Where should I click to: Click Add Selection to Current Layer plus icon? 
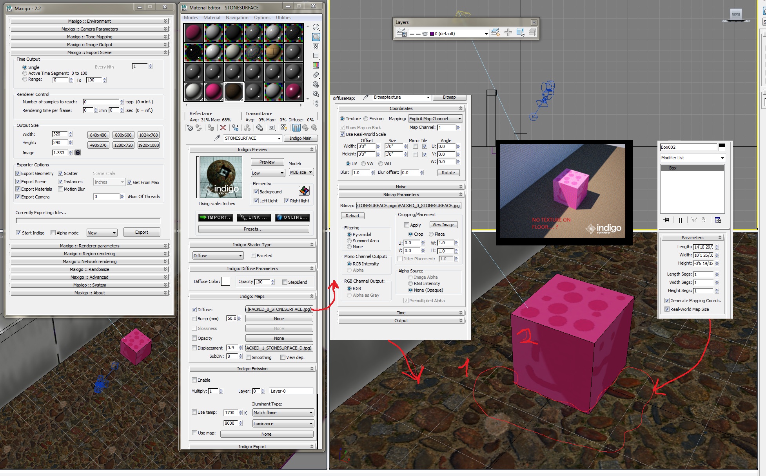(508, 32)
